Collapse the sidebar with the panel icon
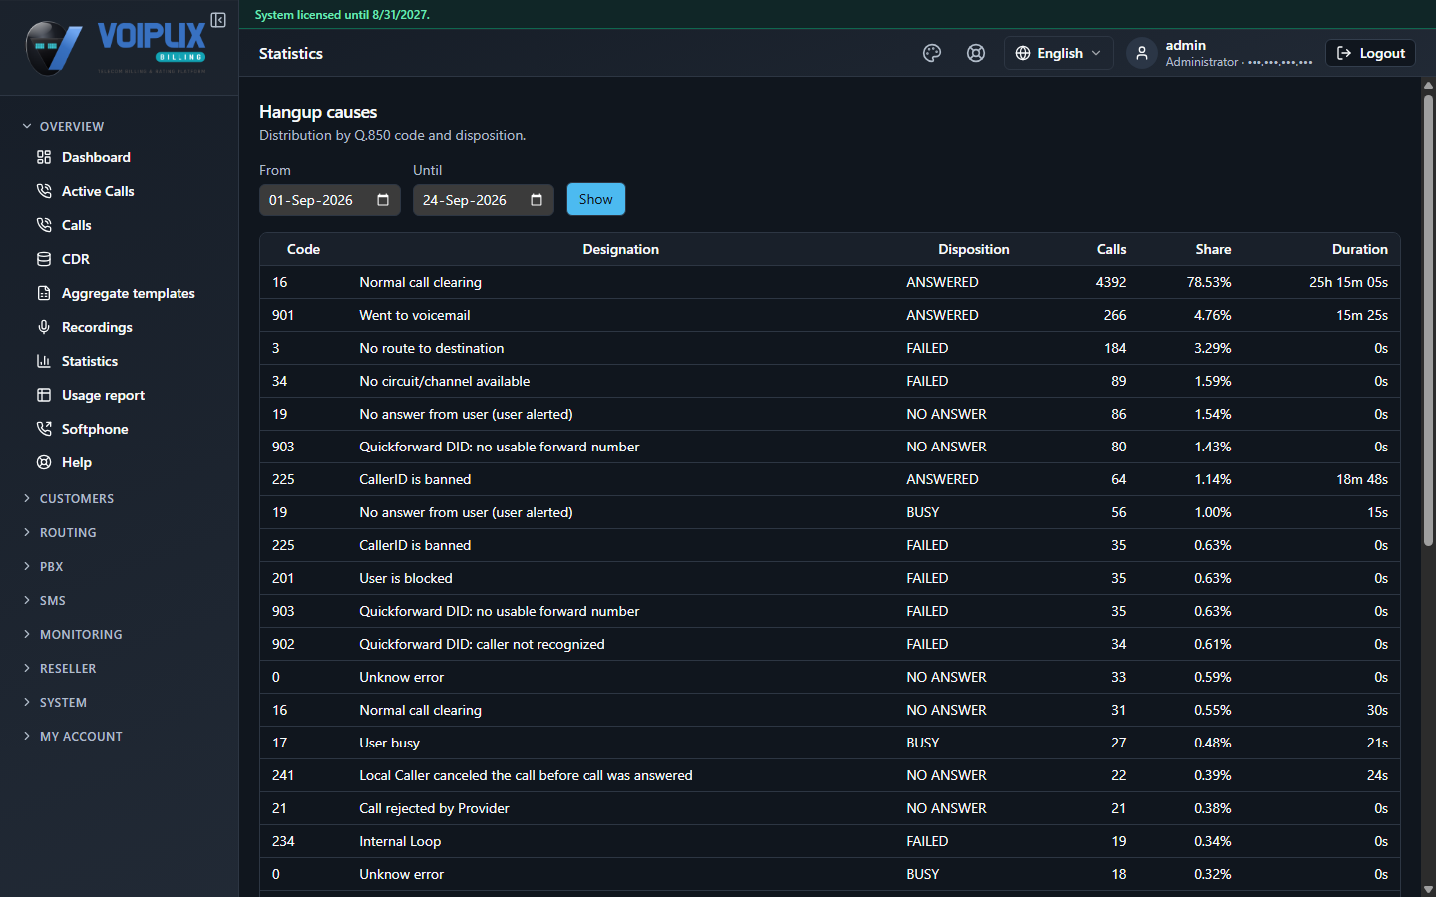The height and width of the screenshot is (897, 1436). (x=218, y=20)
